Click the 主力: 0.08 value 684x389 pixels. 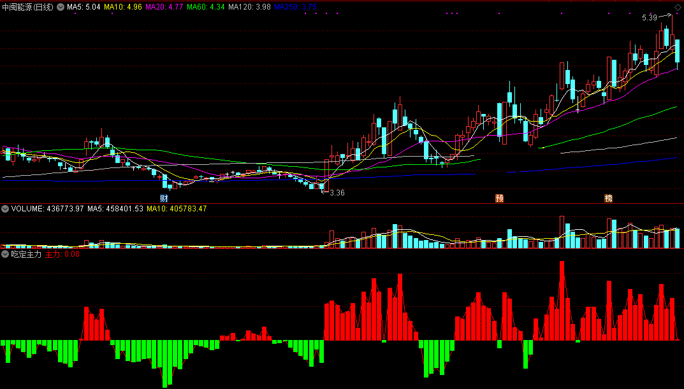[x=62, y=254]
